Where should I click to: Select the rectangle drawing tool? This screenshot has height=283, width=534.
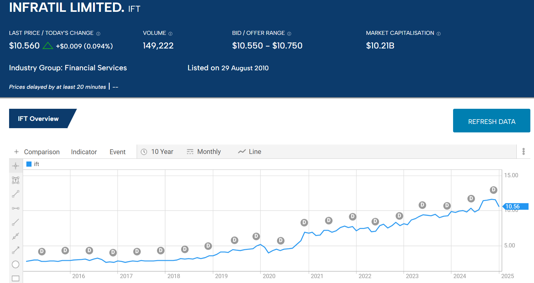pyautogui.click(x=15, y=278)
